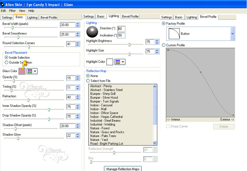Enable the Sharp Corner checkbox
The height and width of the screenshot is (171, 247).
(168, 126)
